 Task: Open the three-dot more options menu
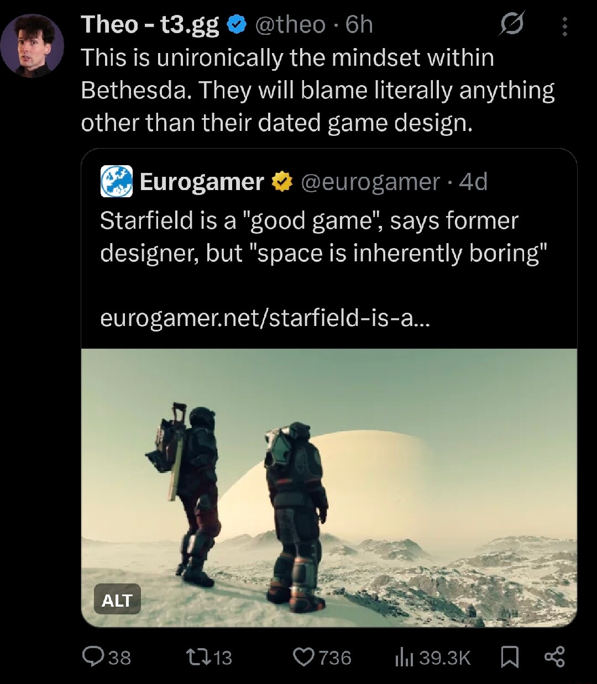click(564, 26)
